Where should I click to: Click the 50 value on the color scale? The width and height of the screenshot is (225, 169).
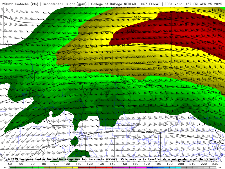point(10,164)
